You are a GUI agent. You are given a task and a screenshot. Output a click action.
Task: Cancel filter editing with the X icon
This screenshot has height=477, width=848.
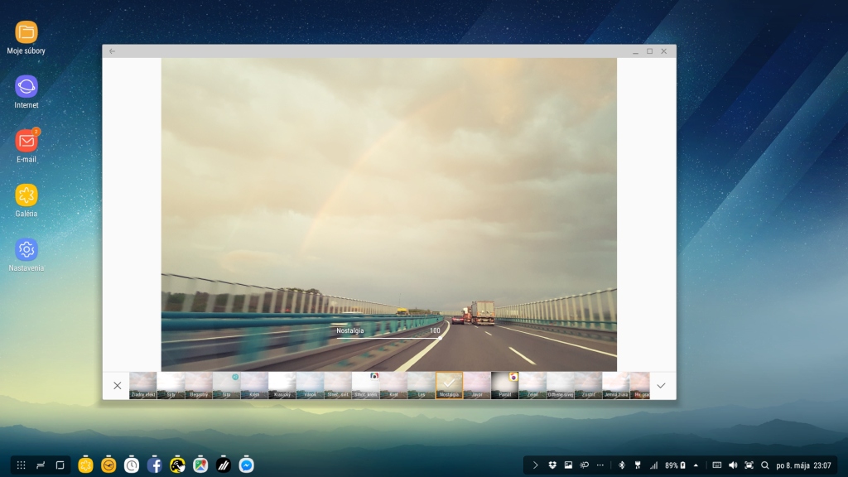(117, 386)
